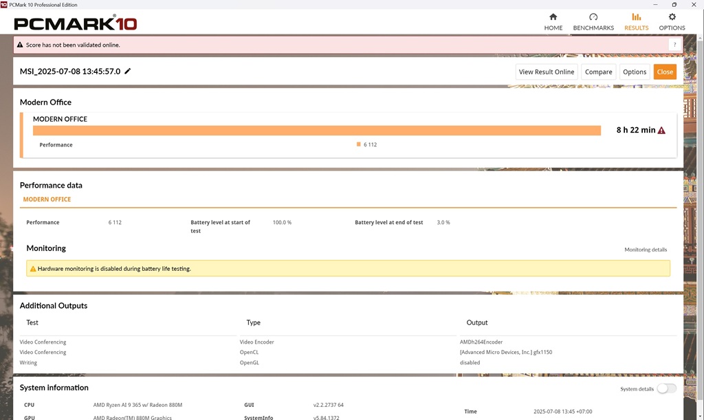Open the Options gear icon
The image size is (704, 420).
(x=672, y=17)
